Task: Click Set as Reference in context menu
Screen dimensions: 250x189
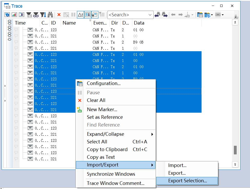Action: coord(105,117)
